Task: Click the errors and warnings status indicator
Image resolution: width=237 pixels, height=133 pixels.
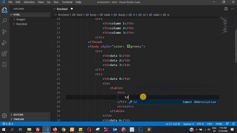Action: 8,124
